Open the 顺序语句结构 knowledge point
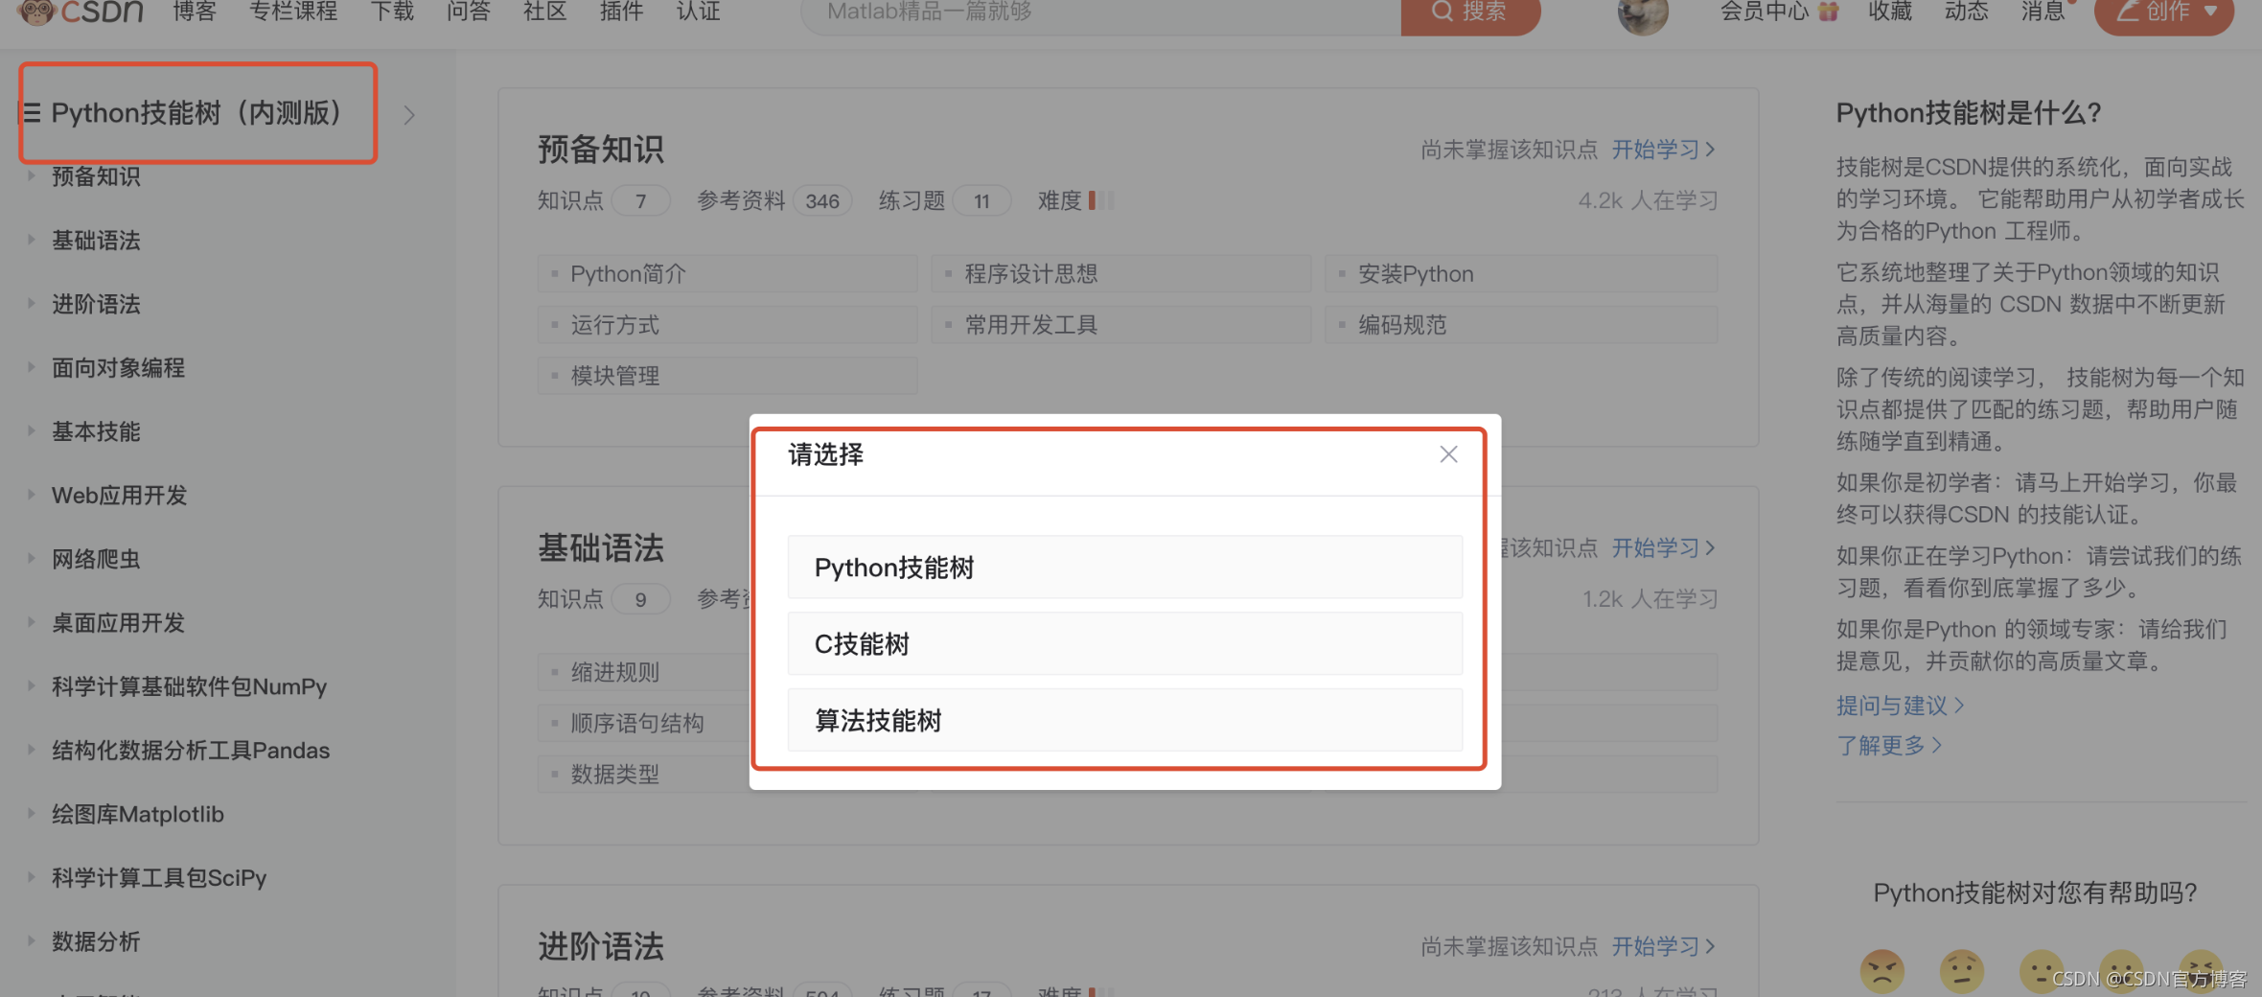Screen dimensions: 2262x997 tap(643, 723)
